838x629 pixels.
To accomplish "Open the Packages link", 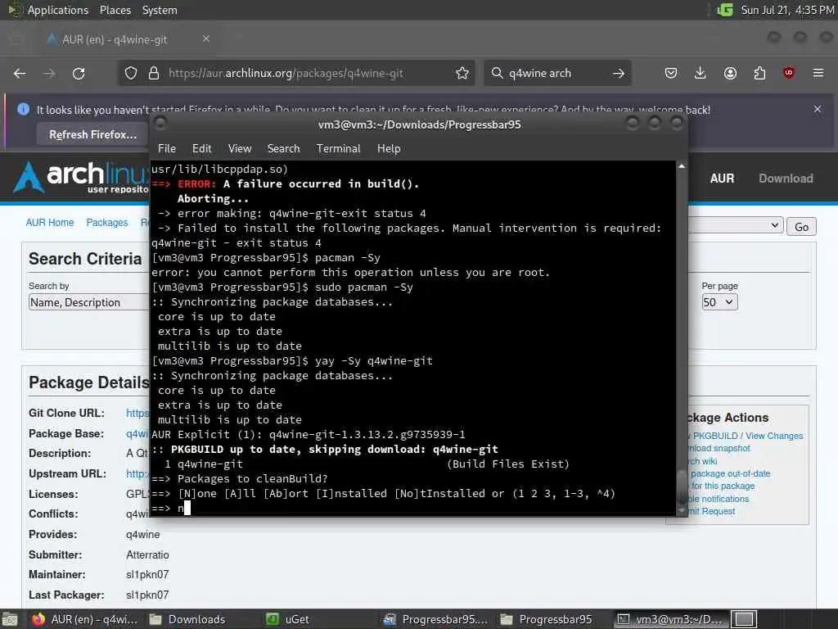I will [107, 223].
